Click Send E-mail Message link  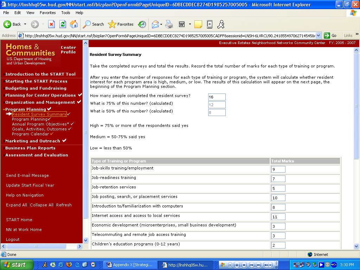[x=27, y=175]
